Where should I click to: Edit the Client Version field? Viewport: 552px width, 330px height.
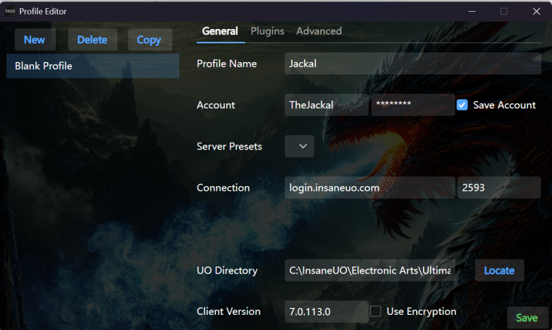(326, 311)
